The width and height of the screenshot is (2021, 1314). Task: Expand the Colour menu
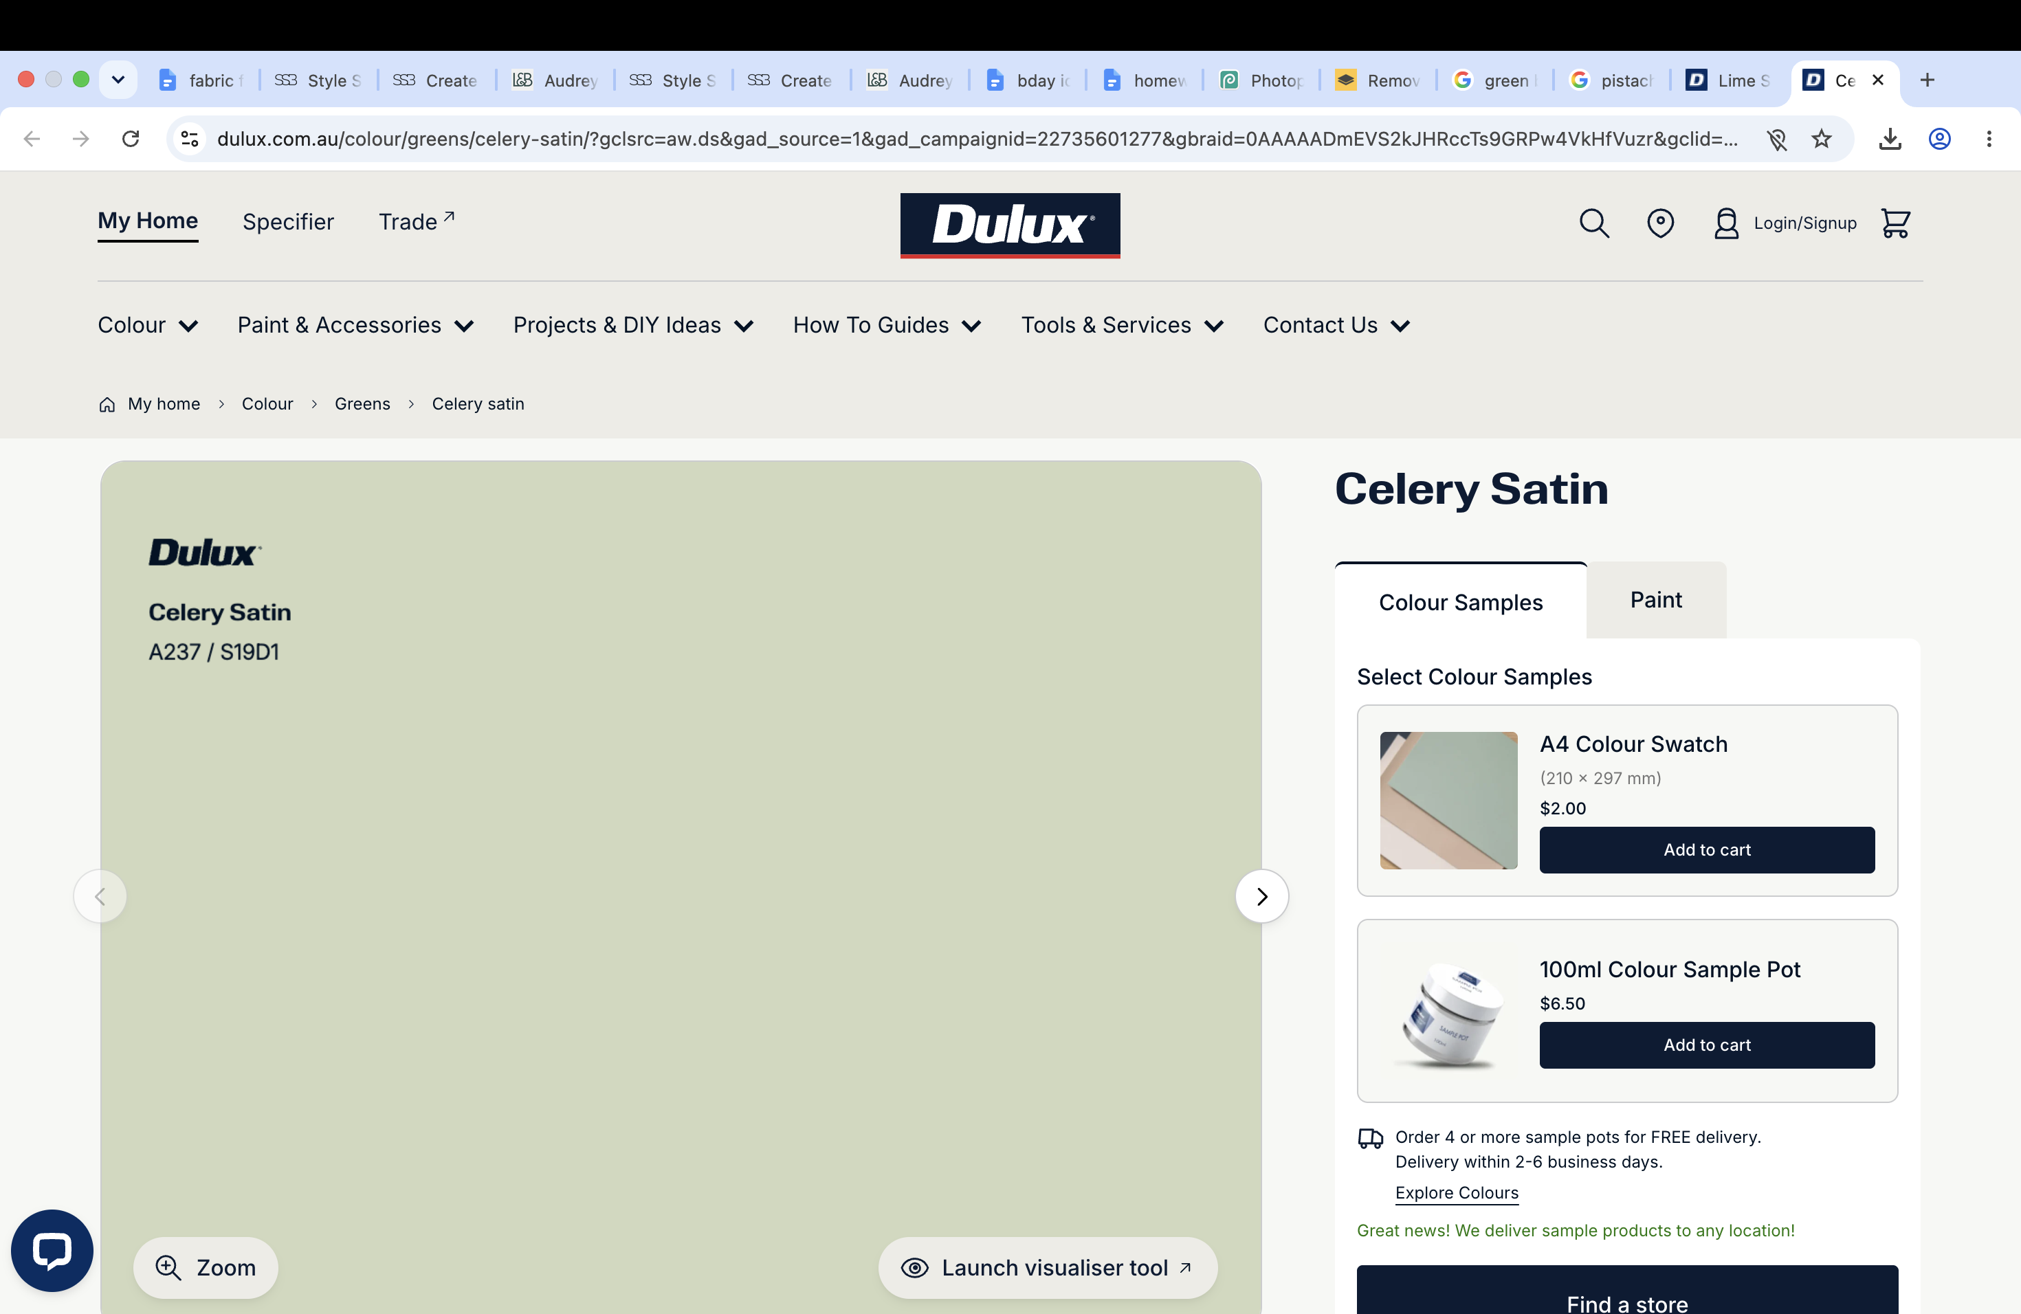pyautogui.click(x=148, y=325)
